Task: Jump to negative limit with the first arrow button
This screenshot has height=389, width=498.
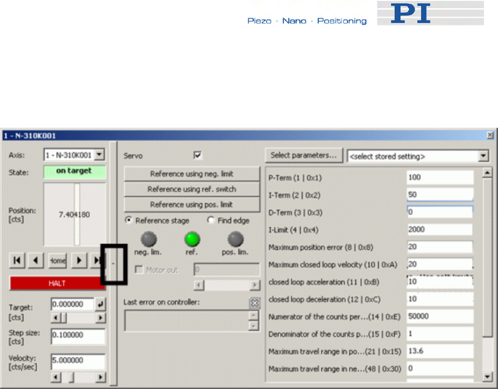Action: coord(17,261)
